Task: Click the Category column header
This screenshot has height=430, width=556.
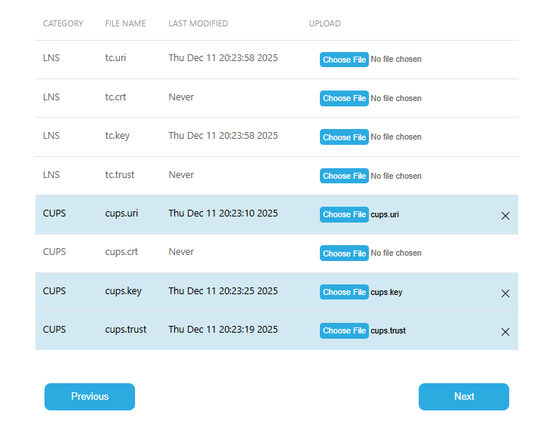Action: 63,23
